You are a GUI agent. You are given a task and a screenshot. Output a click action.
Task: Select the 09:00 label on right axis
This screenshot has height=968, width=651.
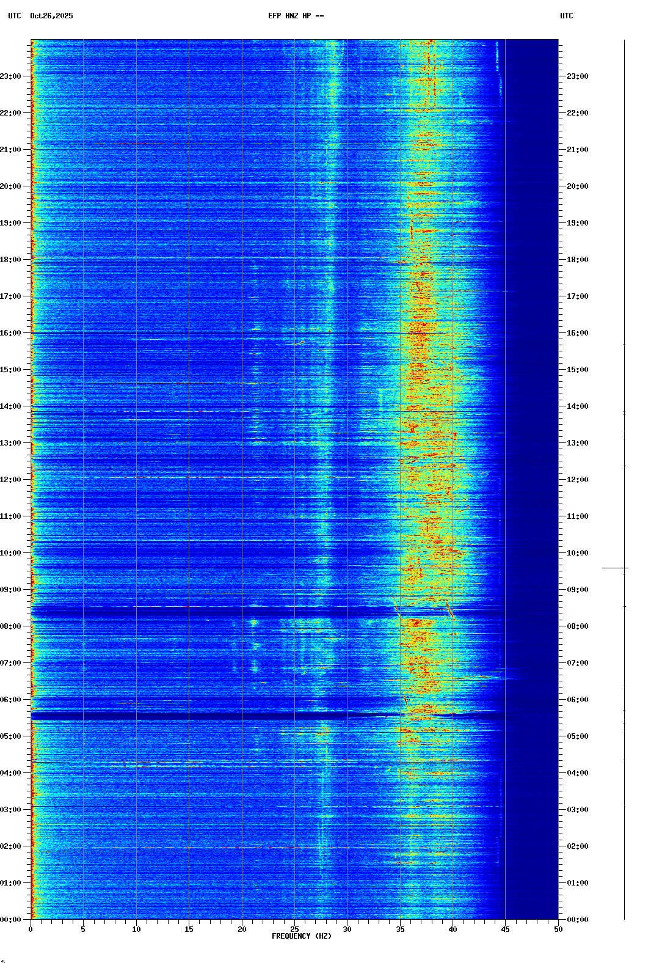tap(577, 590)
